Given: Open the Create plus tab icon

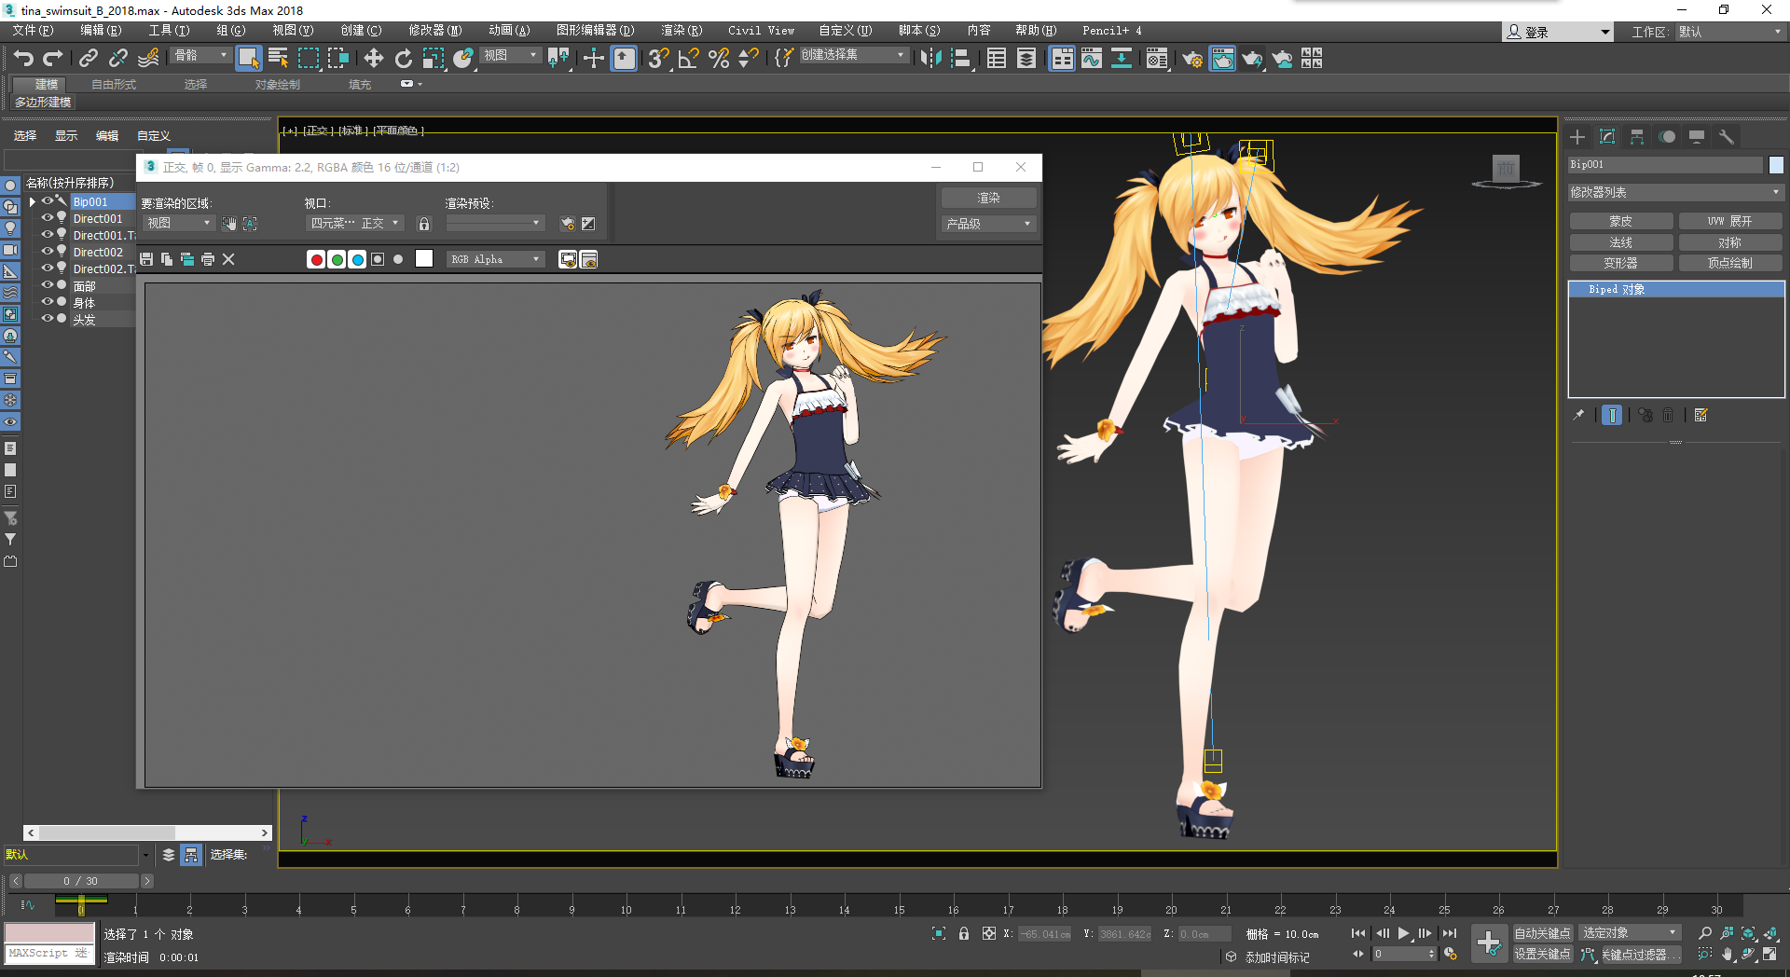Looking at the screenshot, I should pyautogui.click(x=1577, y=137).
